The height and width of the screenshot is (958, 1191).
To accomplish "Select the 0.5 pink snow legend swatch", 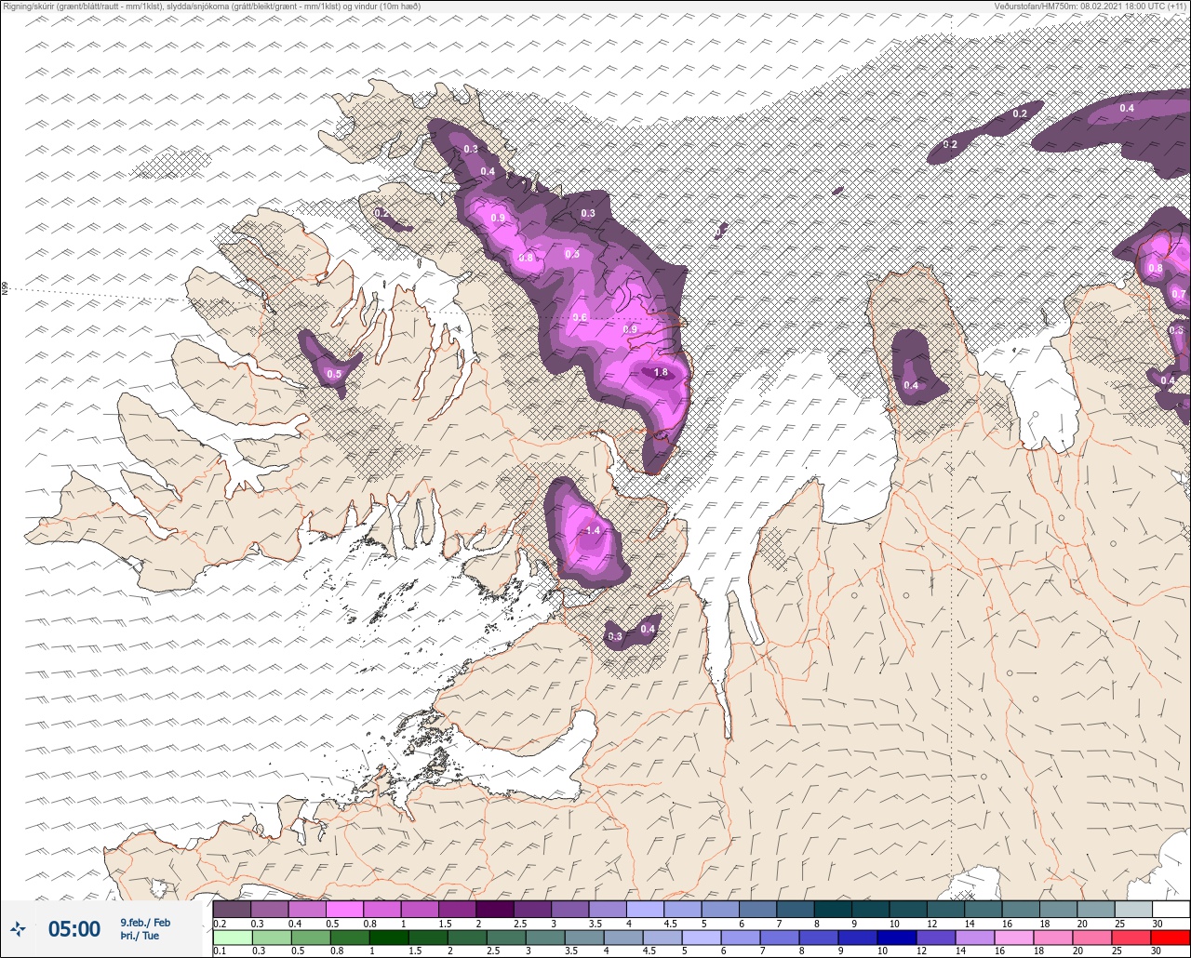I will point(344,909).
